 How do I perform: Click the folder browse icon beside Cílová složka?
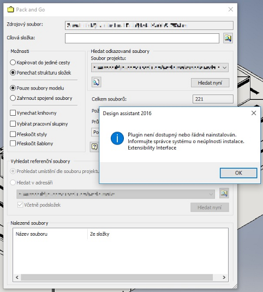228,38
